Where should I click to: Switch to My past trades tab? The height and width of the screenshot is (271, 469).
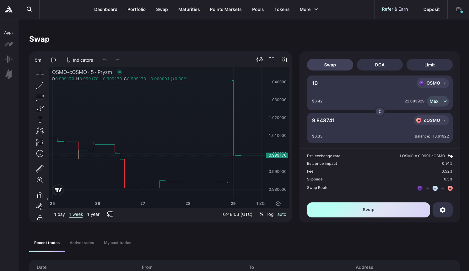tap(117, 243)
